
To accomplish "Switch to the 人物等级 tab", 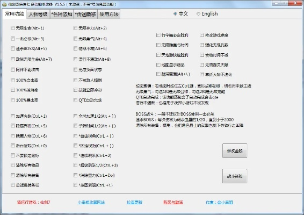I will tap(38, 14).
